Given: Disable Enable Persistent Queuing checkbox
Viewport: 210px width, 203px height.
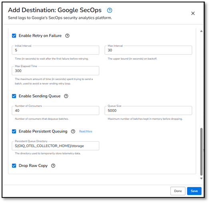Looking at the screenshot, I should pyautogui.click(x=14, y=131).
